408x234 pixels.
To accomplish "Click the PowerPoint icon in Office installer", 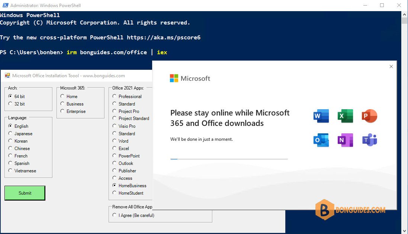I will click(x=369, y=116).
